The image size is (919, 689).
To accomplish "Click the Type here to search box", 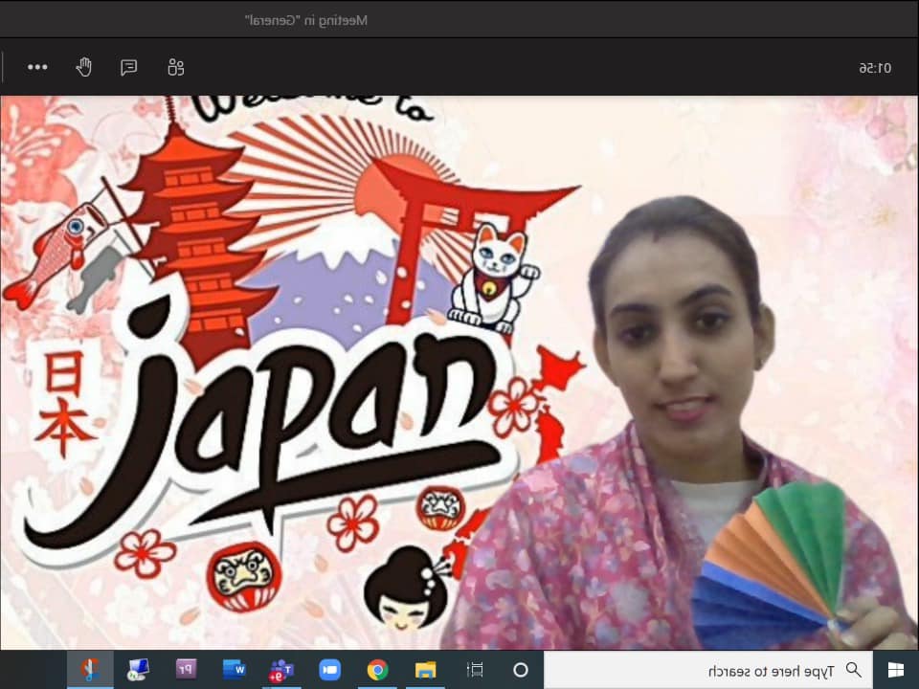I will pos(708,670).
